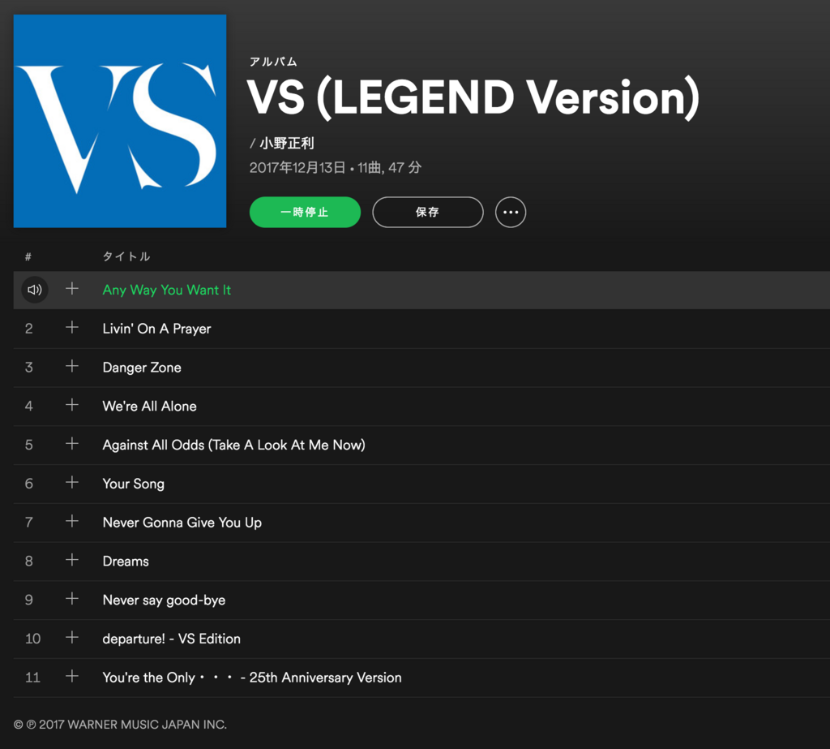Image resolution: width=830 pixels, height=749 pixels.
Task: Pause playback with the green 一時停止 button
Action: (305, 212)
